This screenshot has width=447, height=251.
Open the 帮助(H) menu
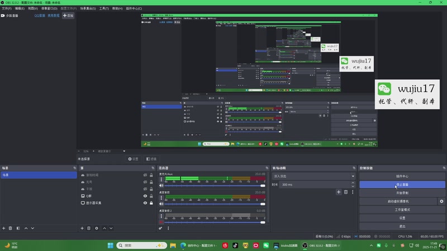(x=117, y=8)
